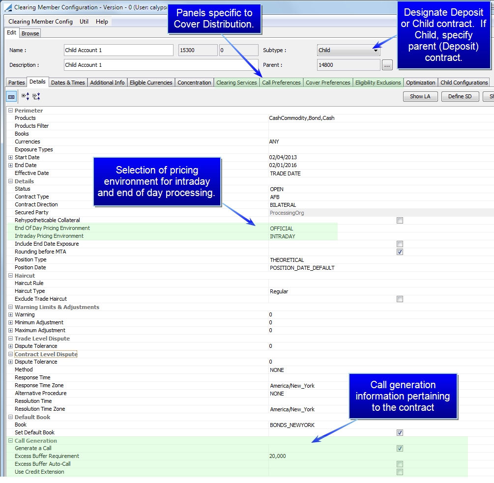Image resolution: width=494 pixels, height=483 pixels.
Task: Open the Dates & Times tab
Action: pyautogui.click(x=68, y=83)
